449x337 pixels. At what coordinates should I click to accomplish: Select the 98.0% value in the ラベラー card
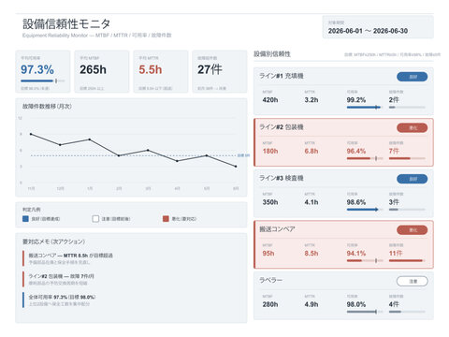click(x=356, y=304)
